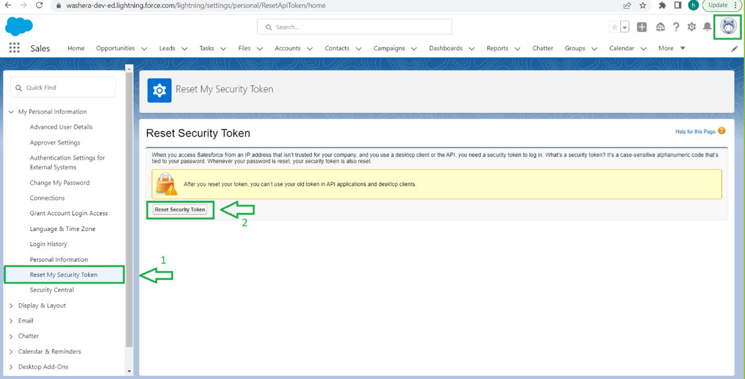The height and width of the screenshot is (379, 745).
Task: Open the notifications bell
Action: 707,27
